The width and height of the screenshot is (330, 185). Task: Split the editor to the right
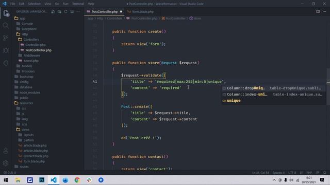[x=318, y=12]
